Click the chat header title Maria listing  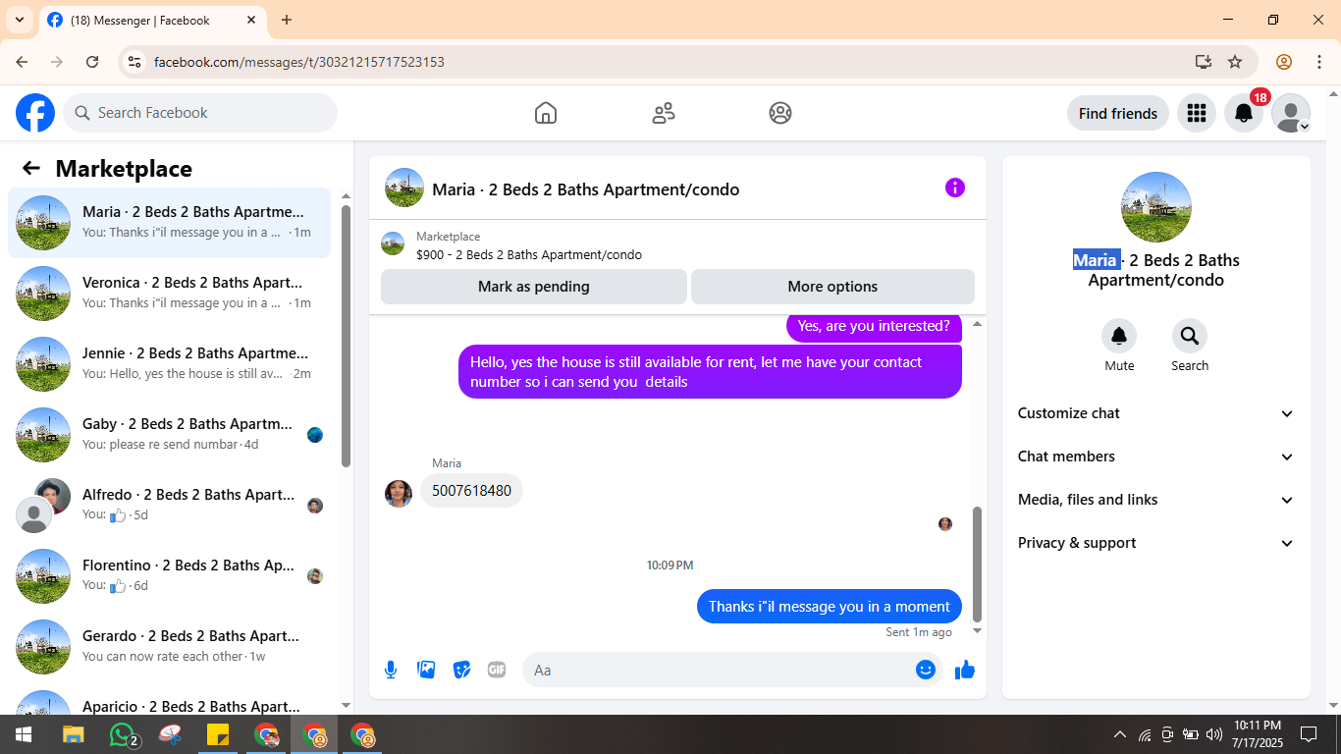[586, 189]
